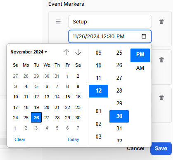Delete the Setup event marker with its trash icon

coord(161,22)
